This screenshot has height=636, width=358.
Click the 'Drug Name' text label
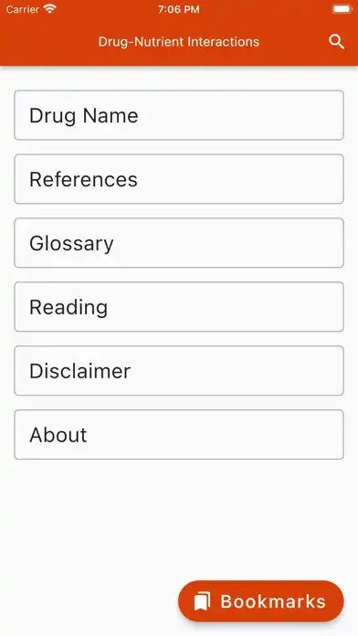click(83, 116)
